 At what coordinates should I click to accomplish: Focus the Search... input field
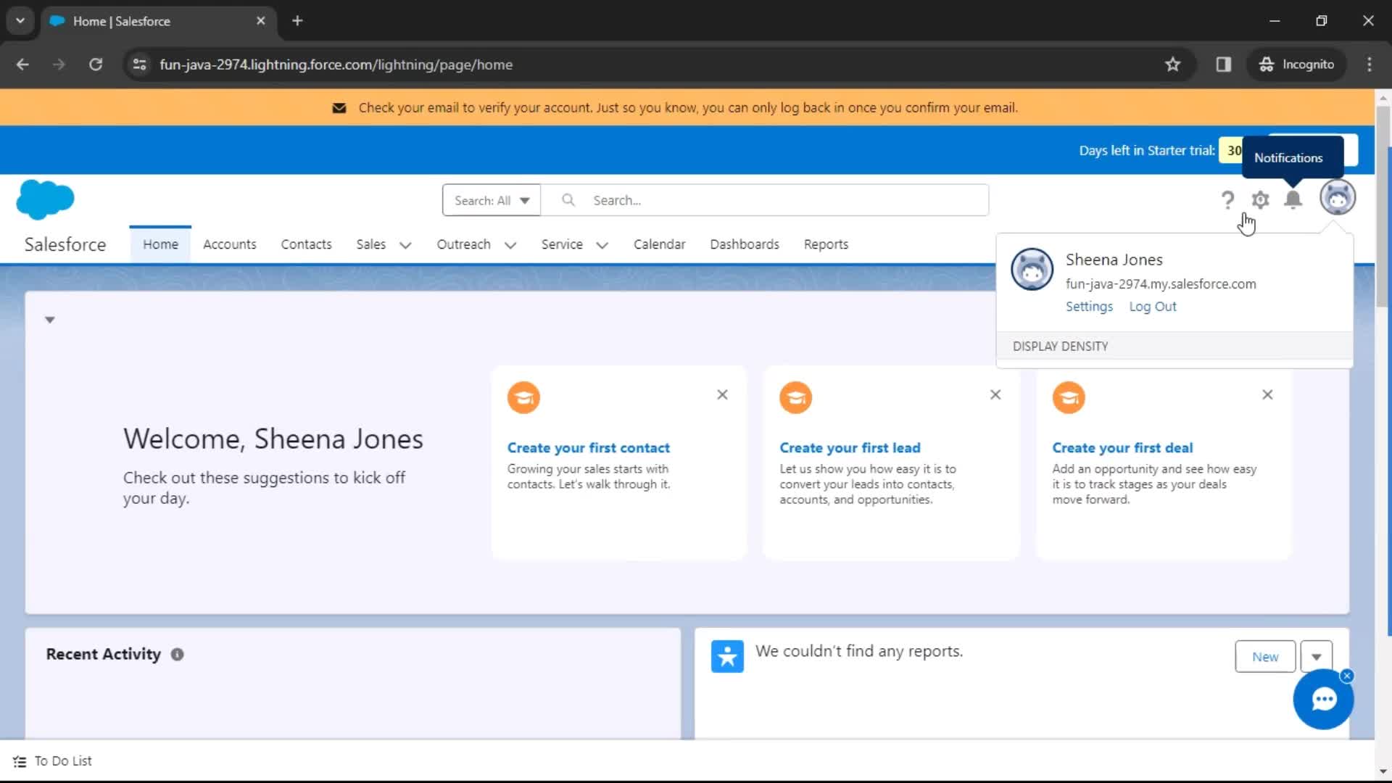click(x=765, y=200)
